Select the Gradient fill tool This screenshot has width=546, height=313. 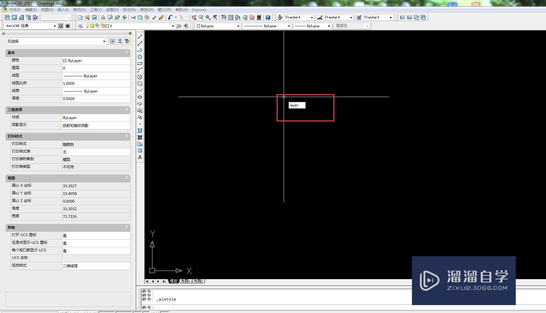click(x=140, y=137)
